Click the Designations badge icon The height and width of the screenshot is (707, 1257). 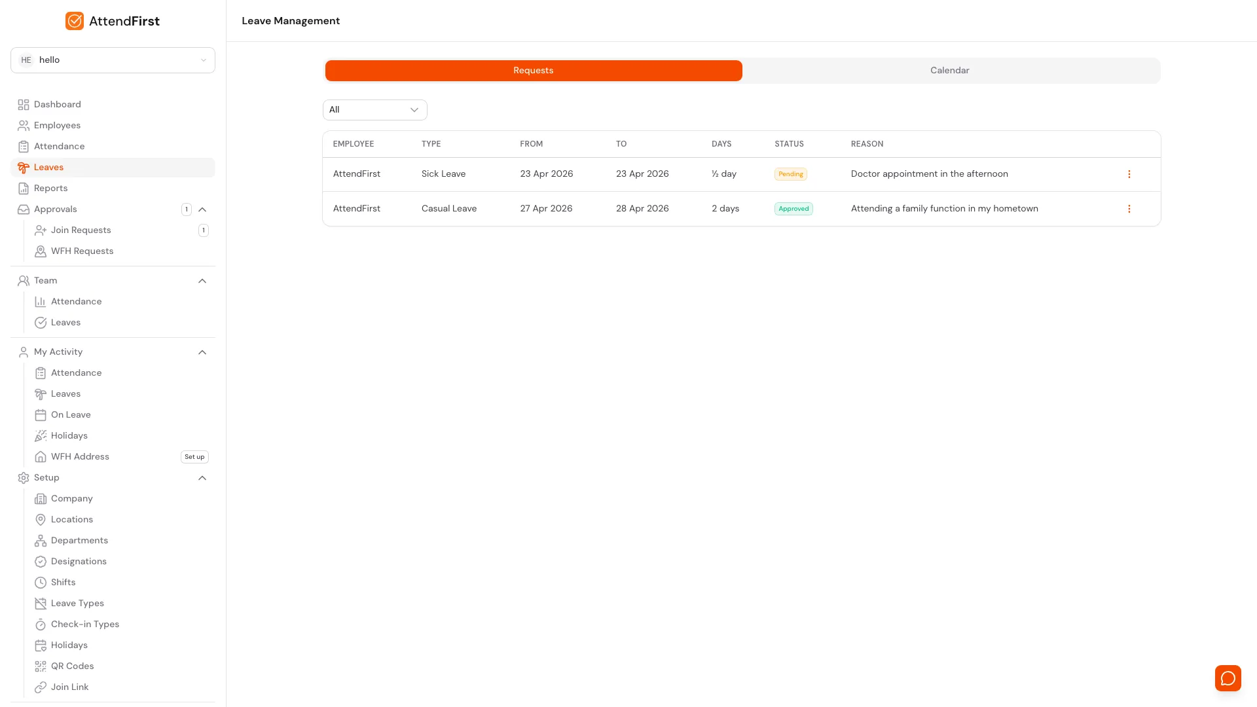pos(41,562)
